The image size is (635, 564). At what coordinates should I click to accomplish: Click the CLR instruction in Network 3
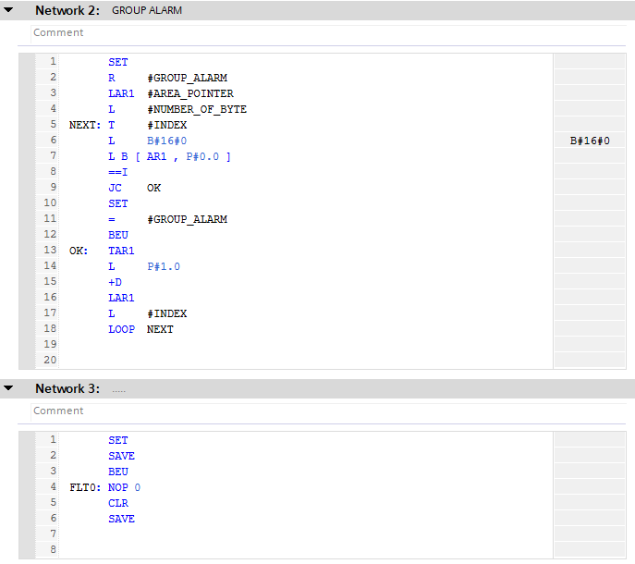[x=117, y=503]
